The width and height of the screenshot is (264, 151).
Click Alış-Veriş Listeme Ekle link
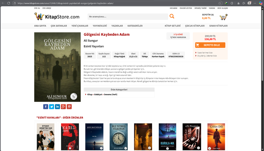pos(207,56)
